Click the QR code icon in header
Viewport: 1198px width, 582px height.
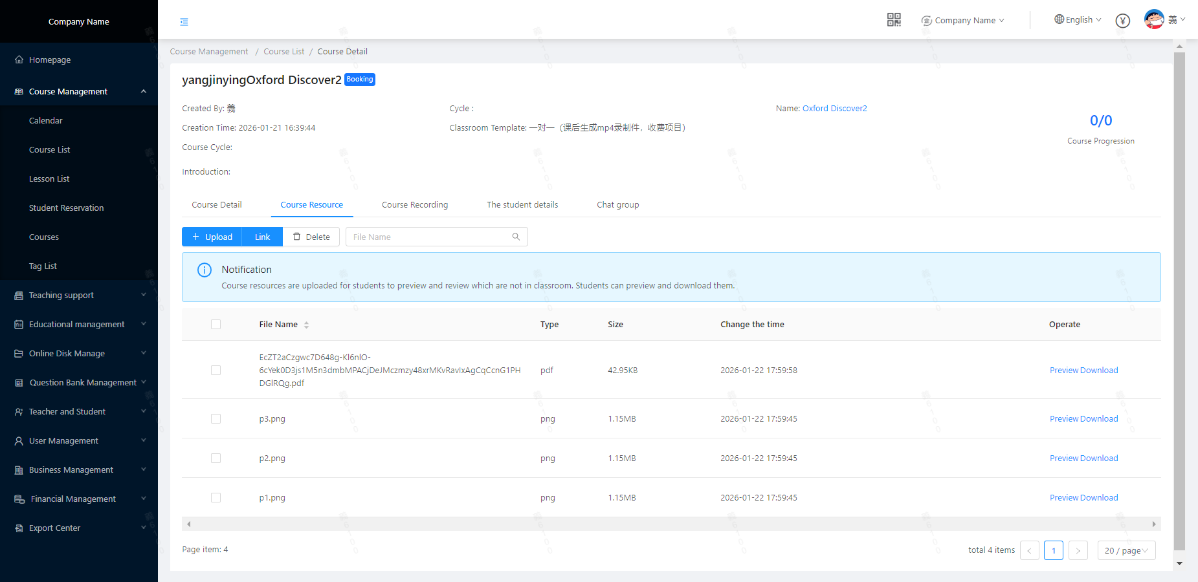[894, 20]
